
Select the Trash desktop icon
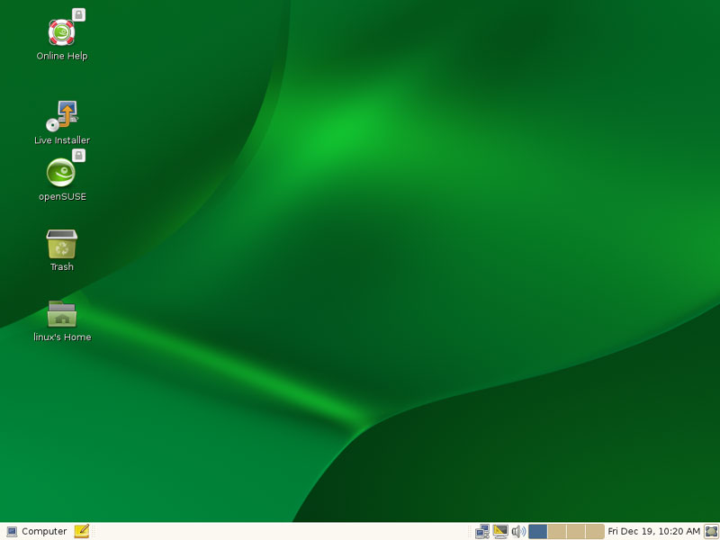coord(62,244)
